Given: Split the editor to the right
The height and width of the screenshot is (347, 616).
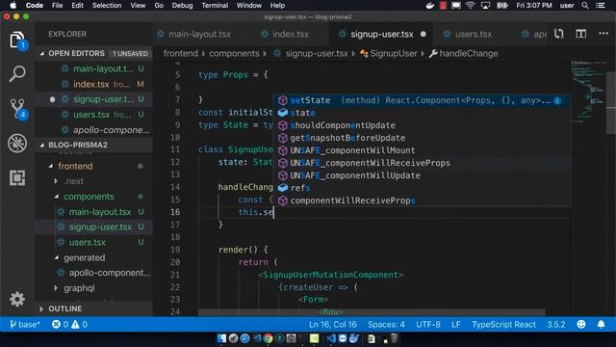Looking at the screenshot, I should pyautogui.click(x=581, y=34).
